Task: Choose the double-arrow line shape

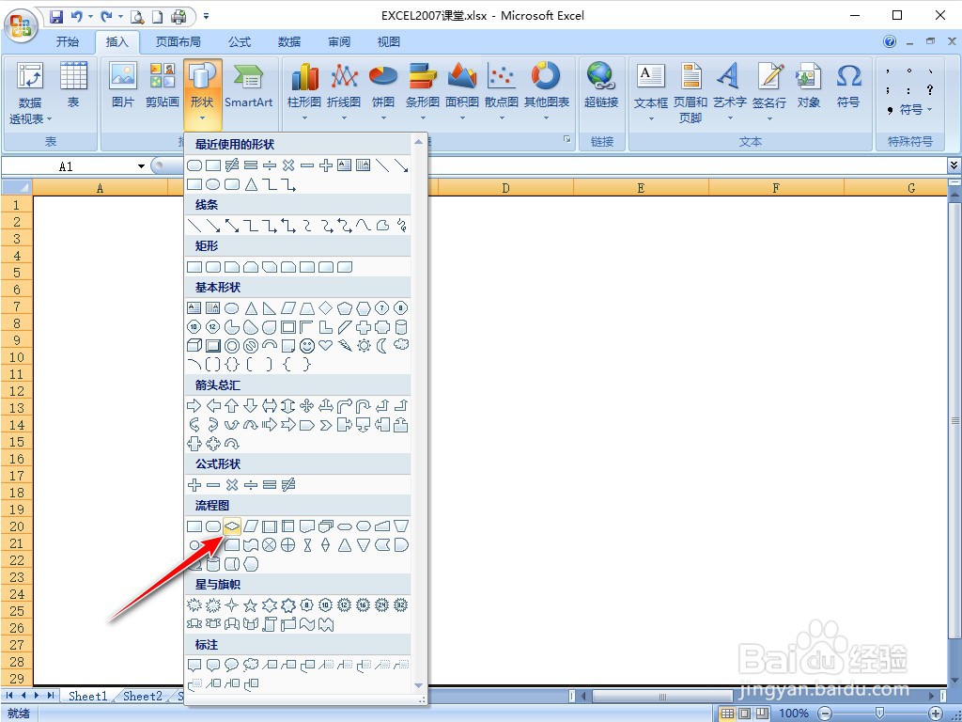Action: tap(232, 226)
